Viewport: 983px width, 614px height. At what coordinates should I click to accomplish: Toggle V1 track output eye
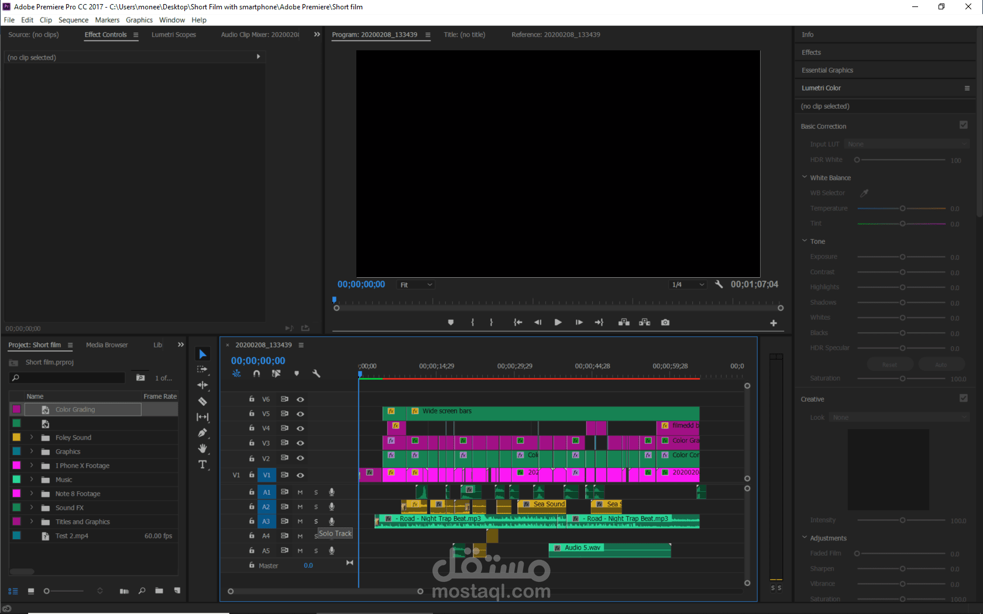click(300, 475)
